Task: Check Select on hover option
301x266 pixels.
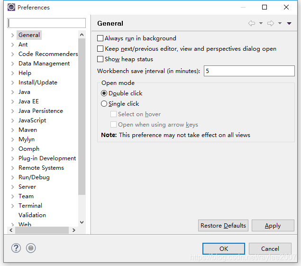Action: 113,114
